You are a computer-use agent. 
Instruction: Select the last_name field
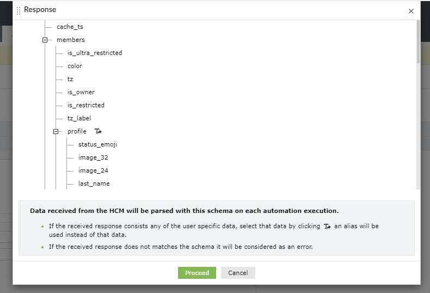[94, 184]
